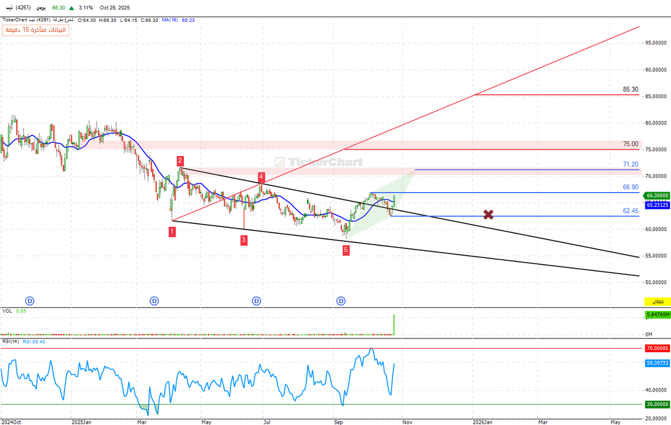
Task: Open the يومي daily interval selector
Action: point(42,8)
